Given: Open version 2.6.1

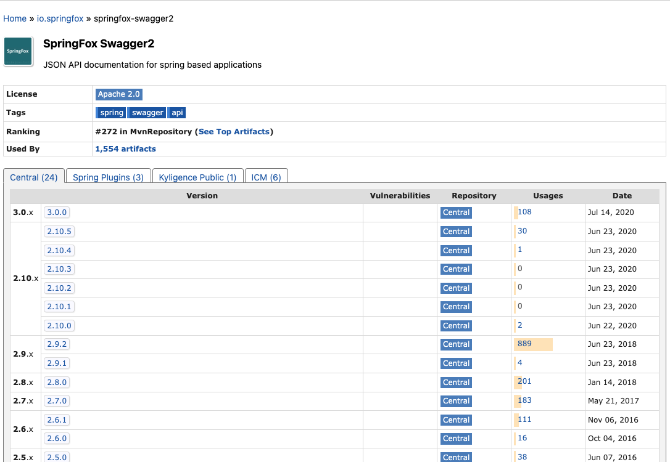Looking at the screenshot, I should (x=57, y=419).
